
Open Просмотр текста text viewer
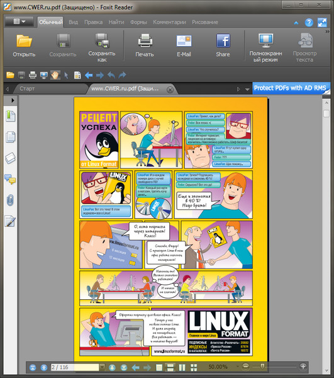(304, 48)
